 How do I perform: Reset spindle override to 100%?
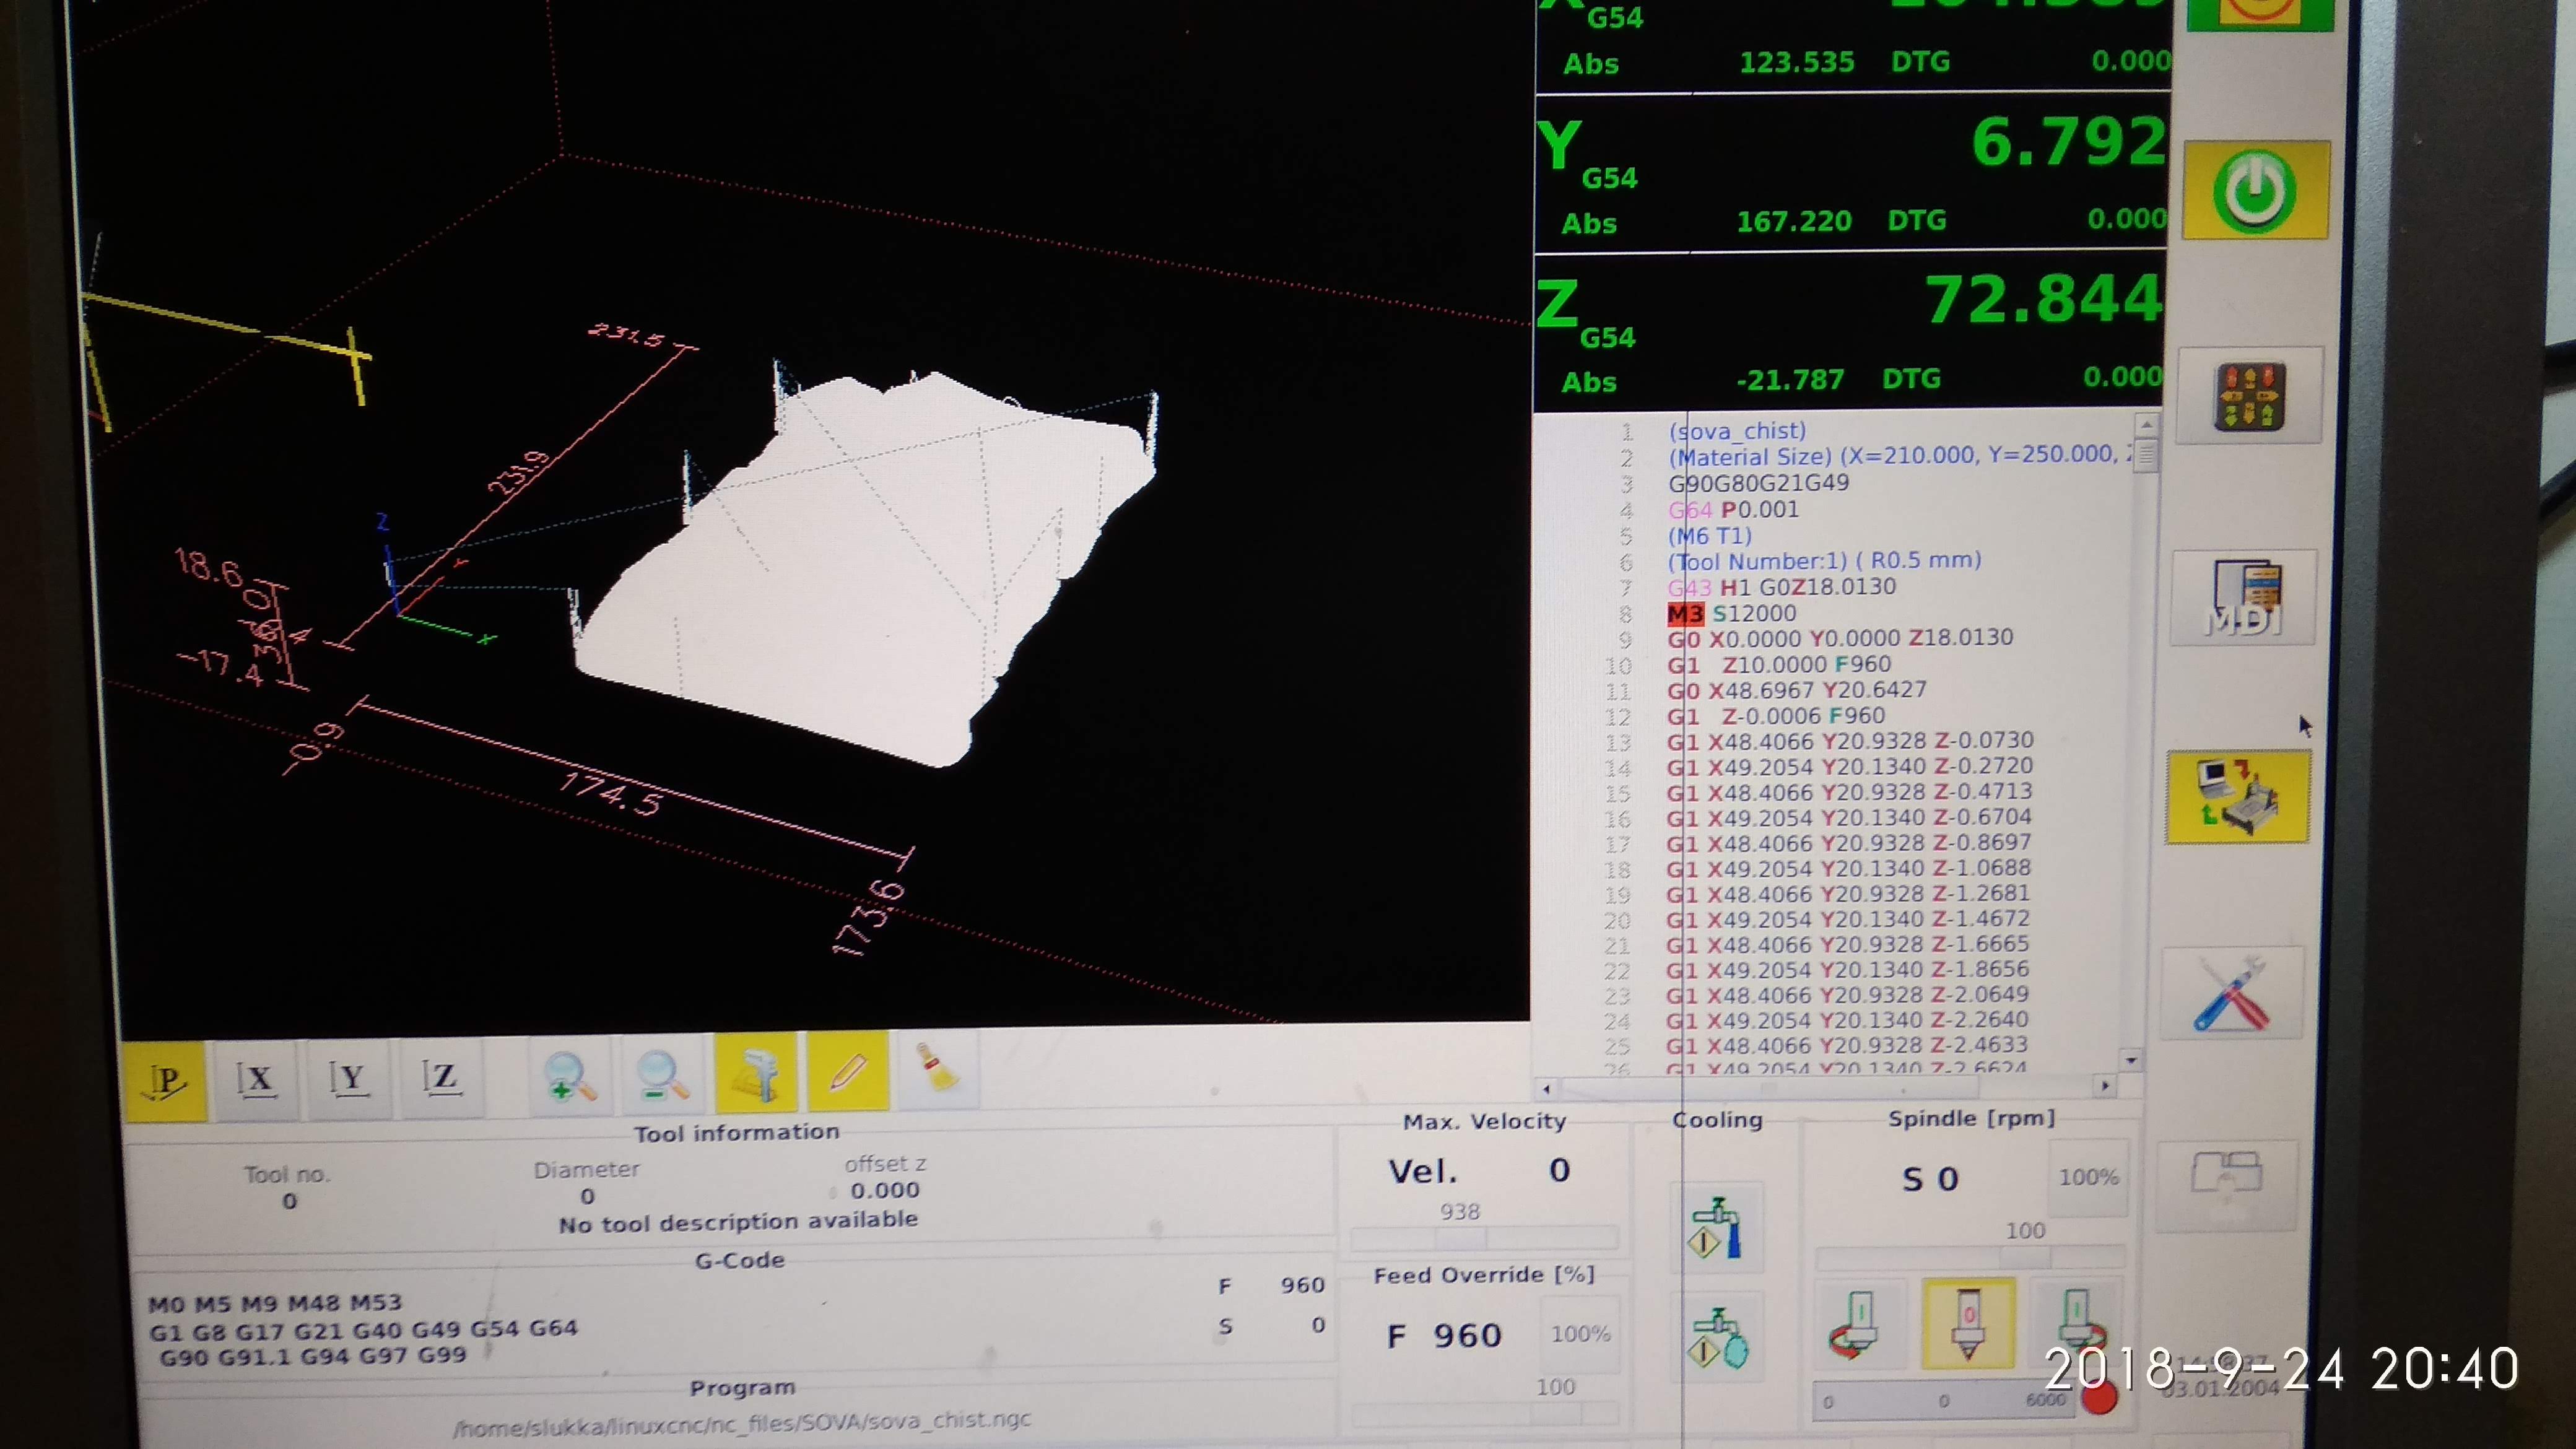[2087, 1178]
